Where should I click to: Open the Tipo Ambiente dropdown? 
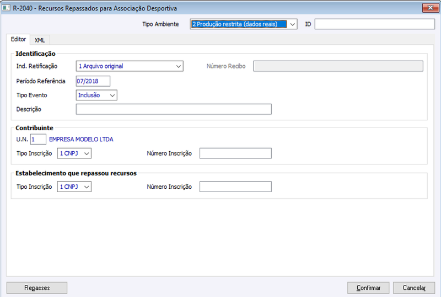pyautogui.click(x=244, y=24)
